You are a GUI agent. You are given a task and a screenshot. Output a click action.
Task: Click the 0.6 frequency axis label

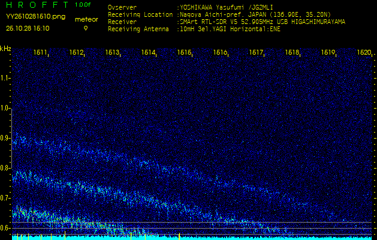click(x=5, y=227)
